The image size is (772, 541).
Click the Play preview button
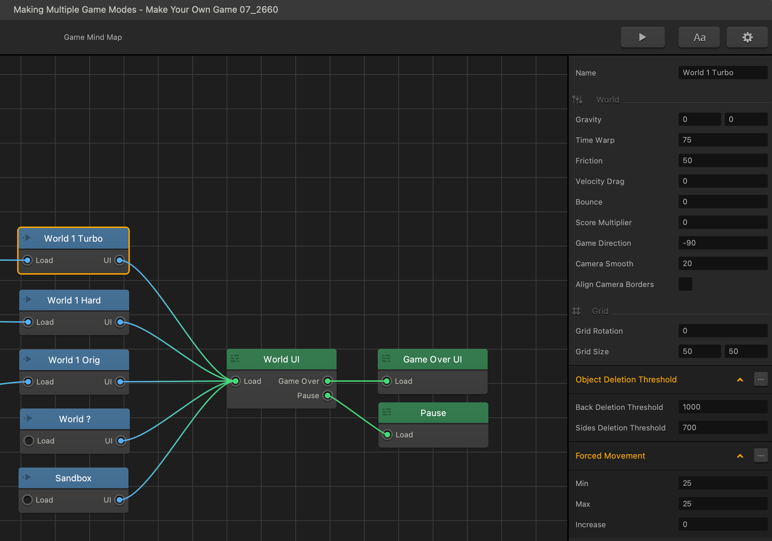pos(643,37)
